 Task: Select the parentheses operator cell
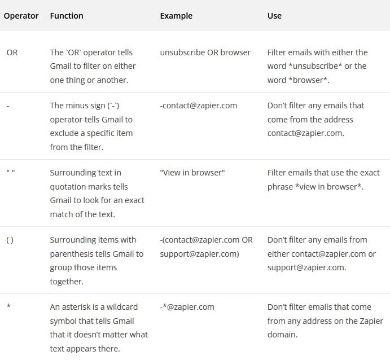click(x=10, y=240)
